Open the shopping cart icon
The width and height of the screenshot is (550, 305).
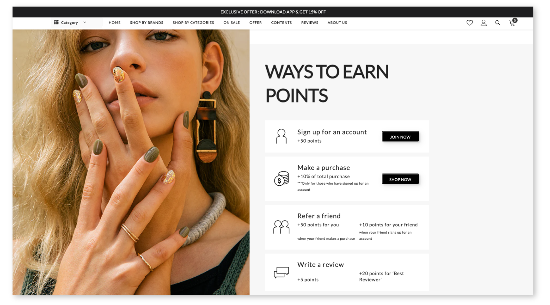(x=513, y=22)
